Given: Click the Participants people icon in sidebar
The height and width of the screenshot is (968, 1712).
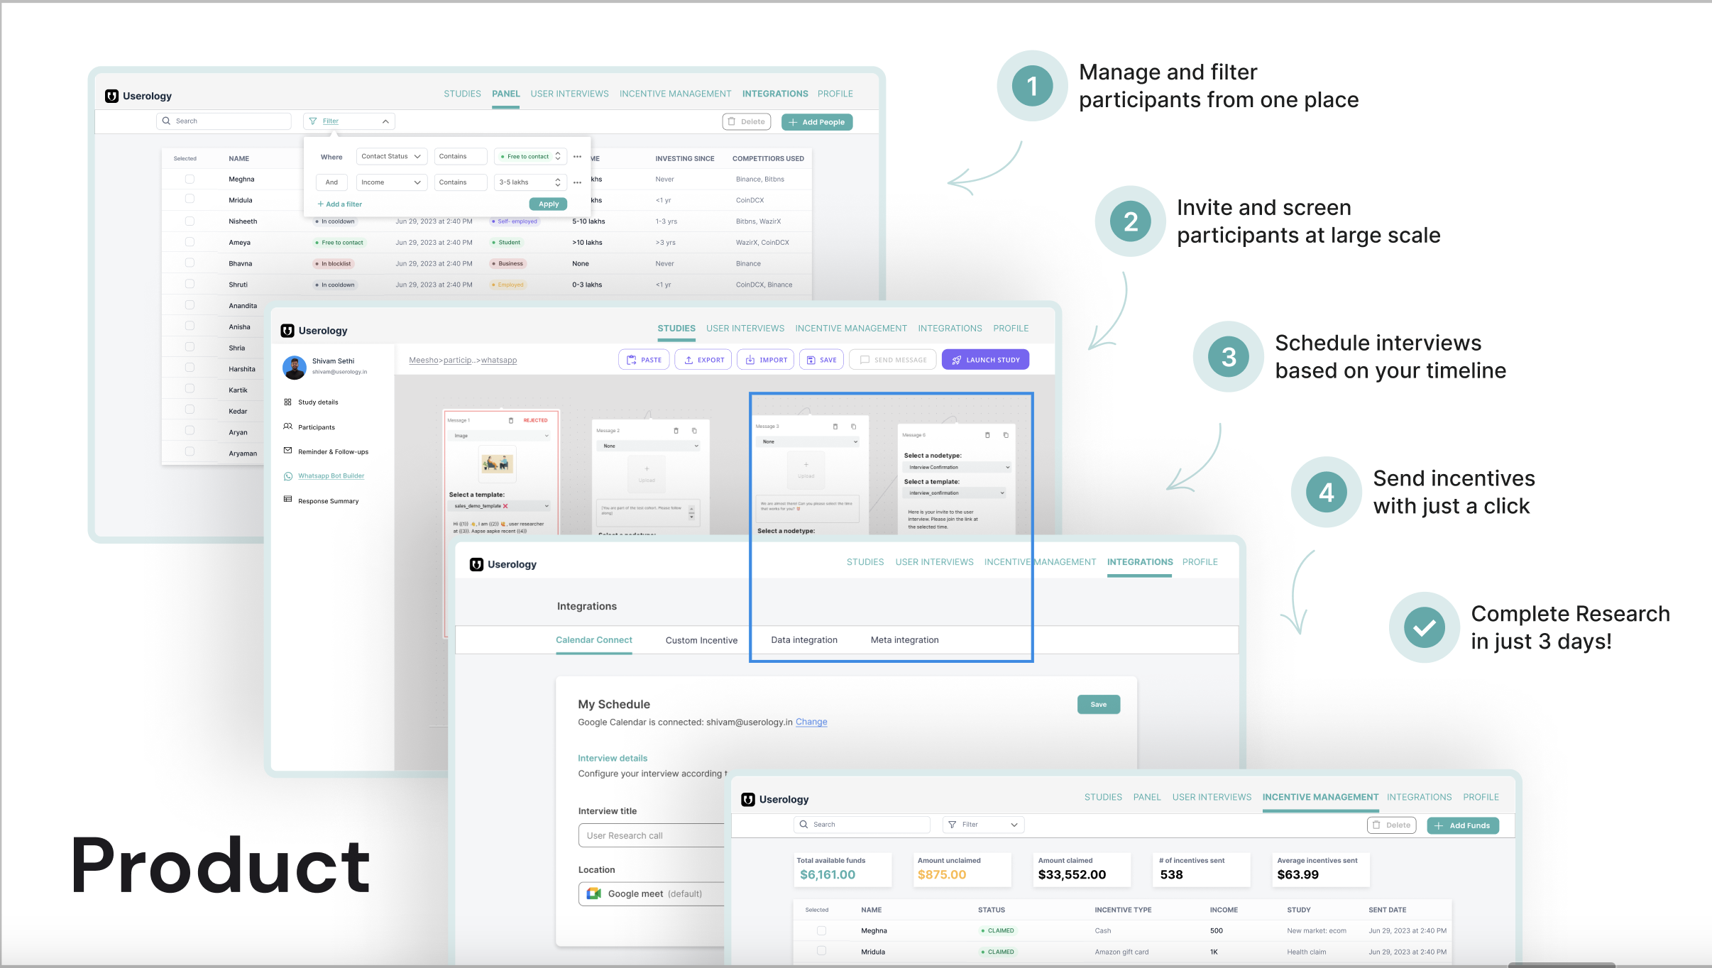Looking at the screenshot, I should click(287, 427).
